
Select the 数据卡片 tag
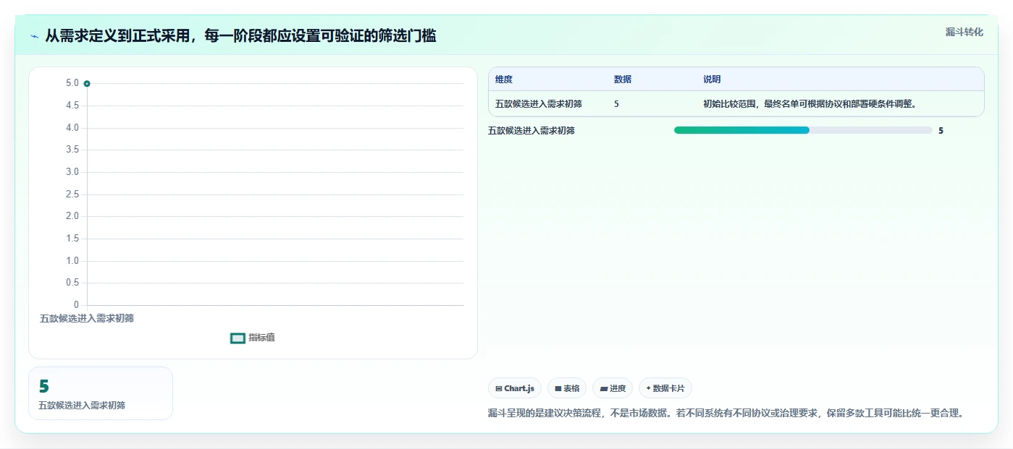pyautogui.click(x=665, y=388)
